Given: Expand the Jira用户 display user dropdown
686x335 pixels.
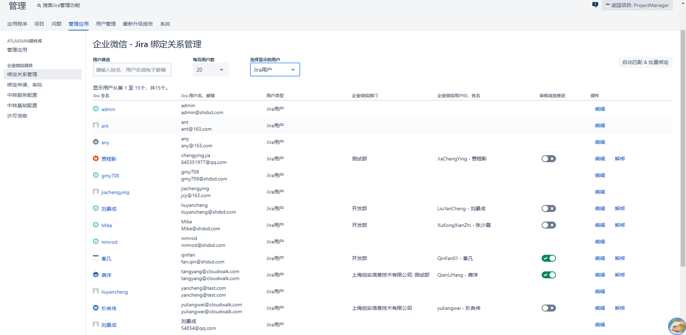Looking at the screenshot, I should point(275,70).
